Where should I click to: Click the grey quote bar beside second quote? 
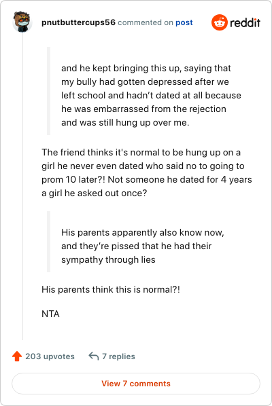pos(48,242)
